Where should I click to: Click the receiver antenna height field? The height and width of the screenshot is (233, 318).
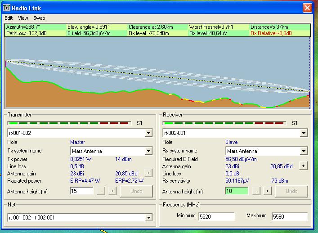point(236,191)
